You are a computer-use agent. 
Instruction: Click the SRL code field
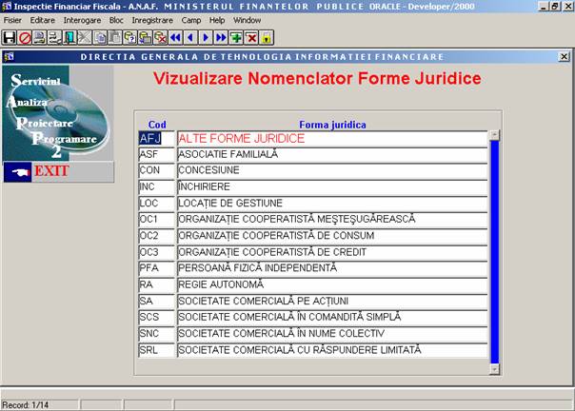pos(156,350)
